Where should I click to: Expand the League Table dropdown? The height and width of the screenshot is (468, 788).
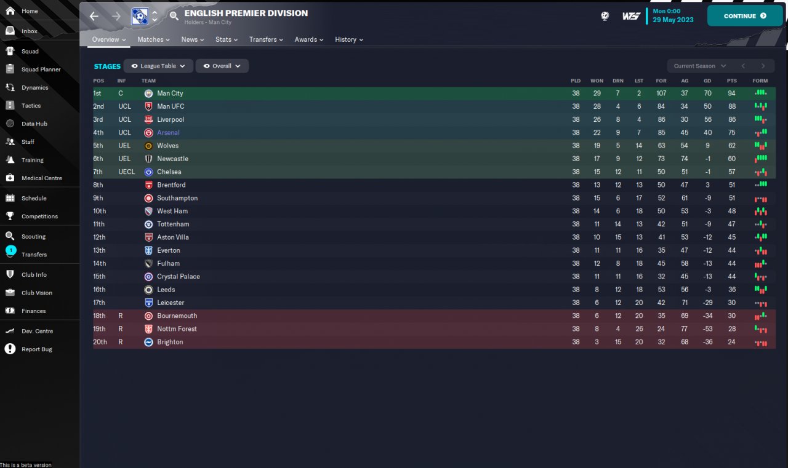[158, 66]
